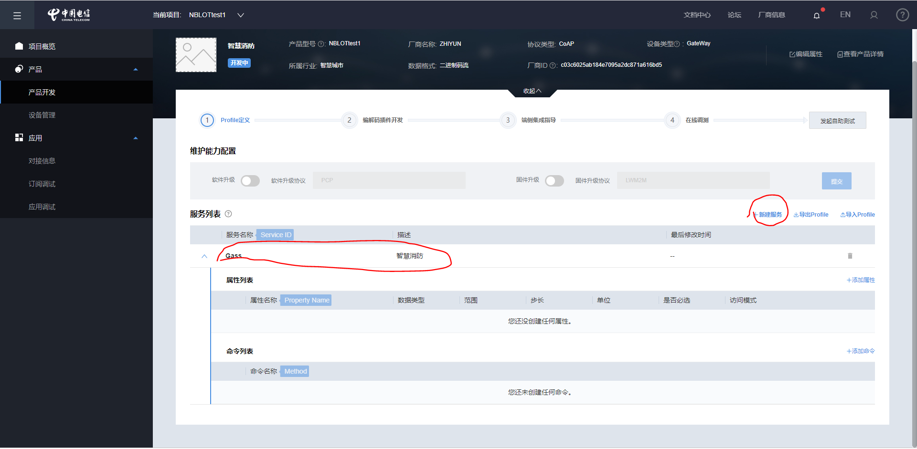Screen dimensions: 917x449
Task: Click the Service ID column tag
Action: (276, 235)
